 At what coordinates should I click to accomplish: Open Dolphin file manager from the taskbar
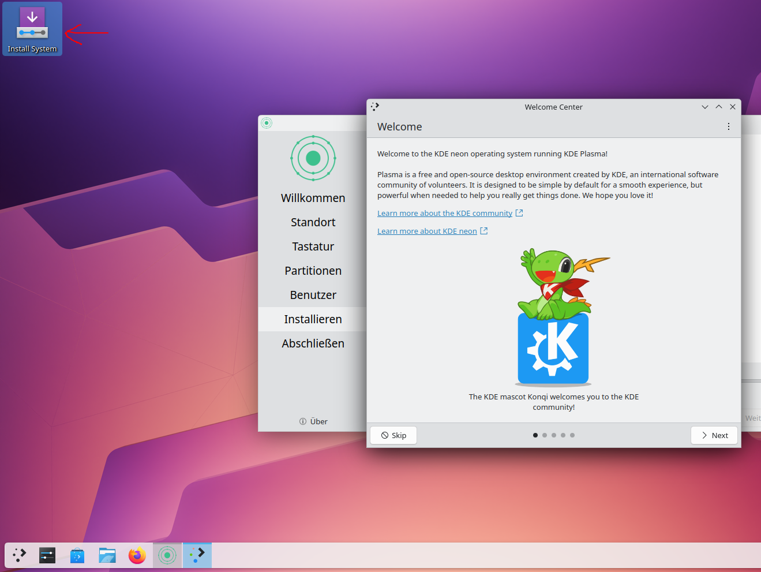[107, 555]
